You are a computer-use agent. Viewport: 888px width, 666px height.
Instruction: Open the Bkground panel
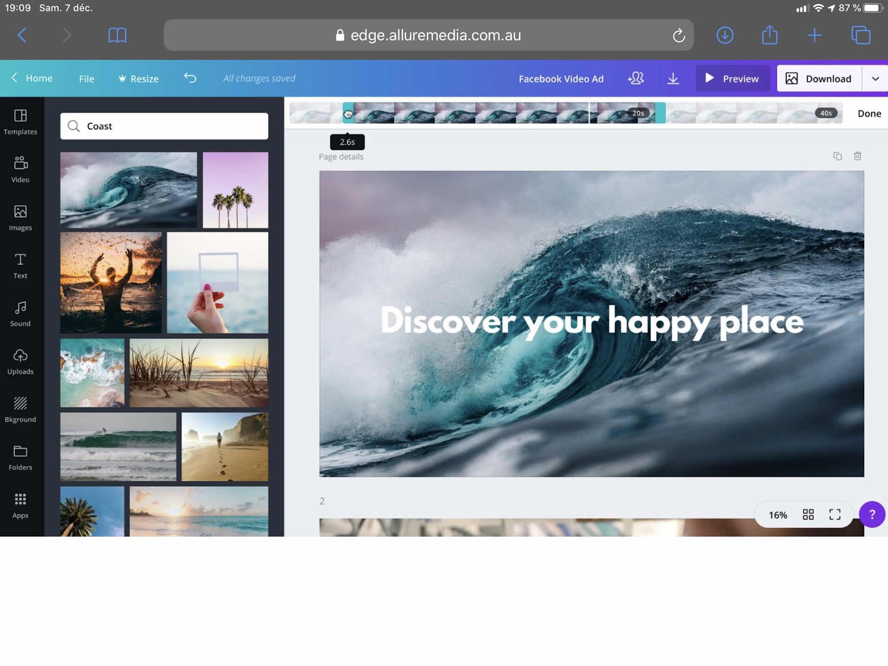coord(21,410)
